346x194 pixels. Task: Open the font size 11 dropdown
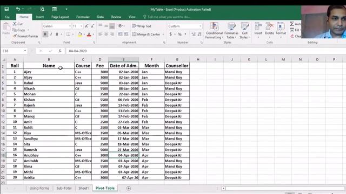[x=81, y=26]
